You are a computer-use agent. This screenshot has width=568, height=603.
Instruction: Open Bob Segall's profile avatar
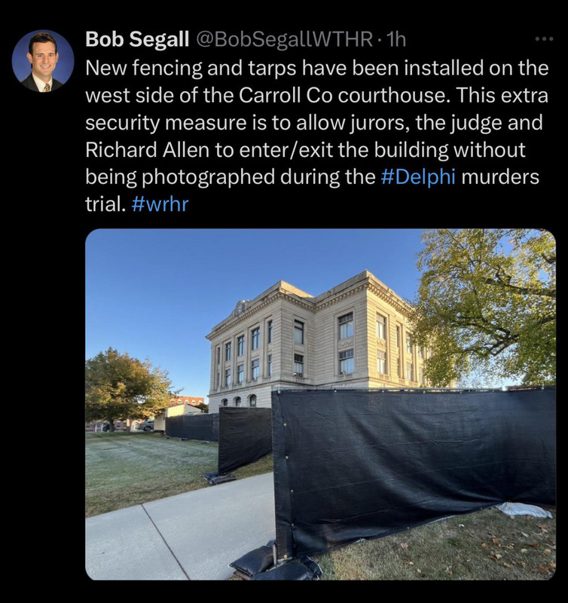[x=43, y=61]
